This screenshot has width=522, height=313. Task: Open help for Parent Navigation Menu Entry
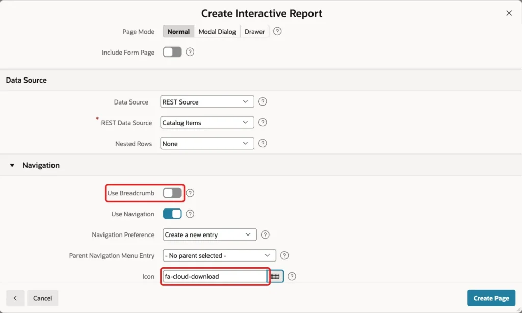(284, 256)
